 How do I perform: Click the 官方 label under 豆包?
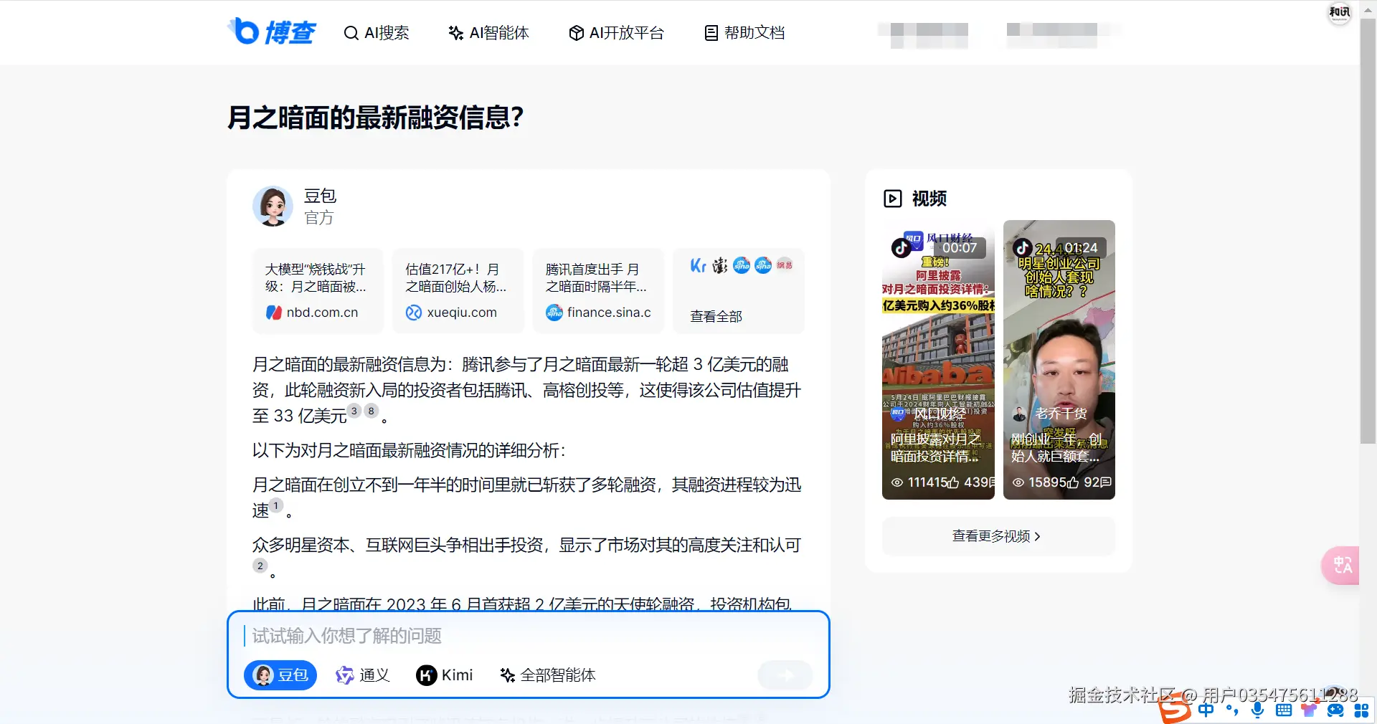pos(318,217)
